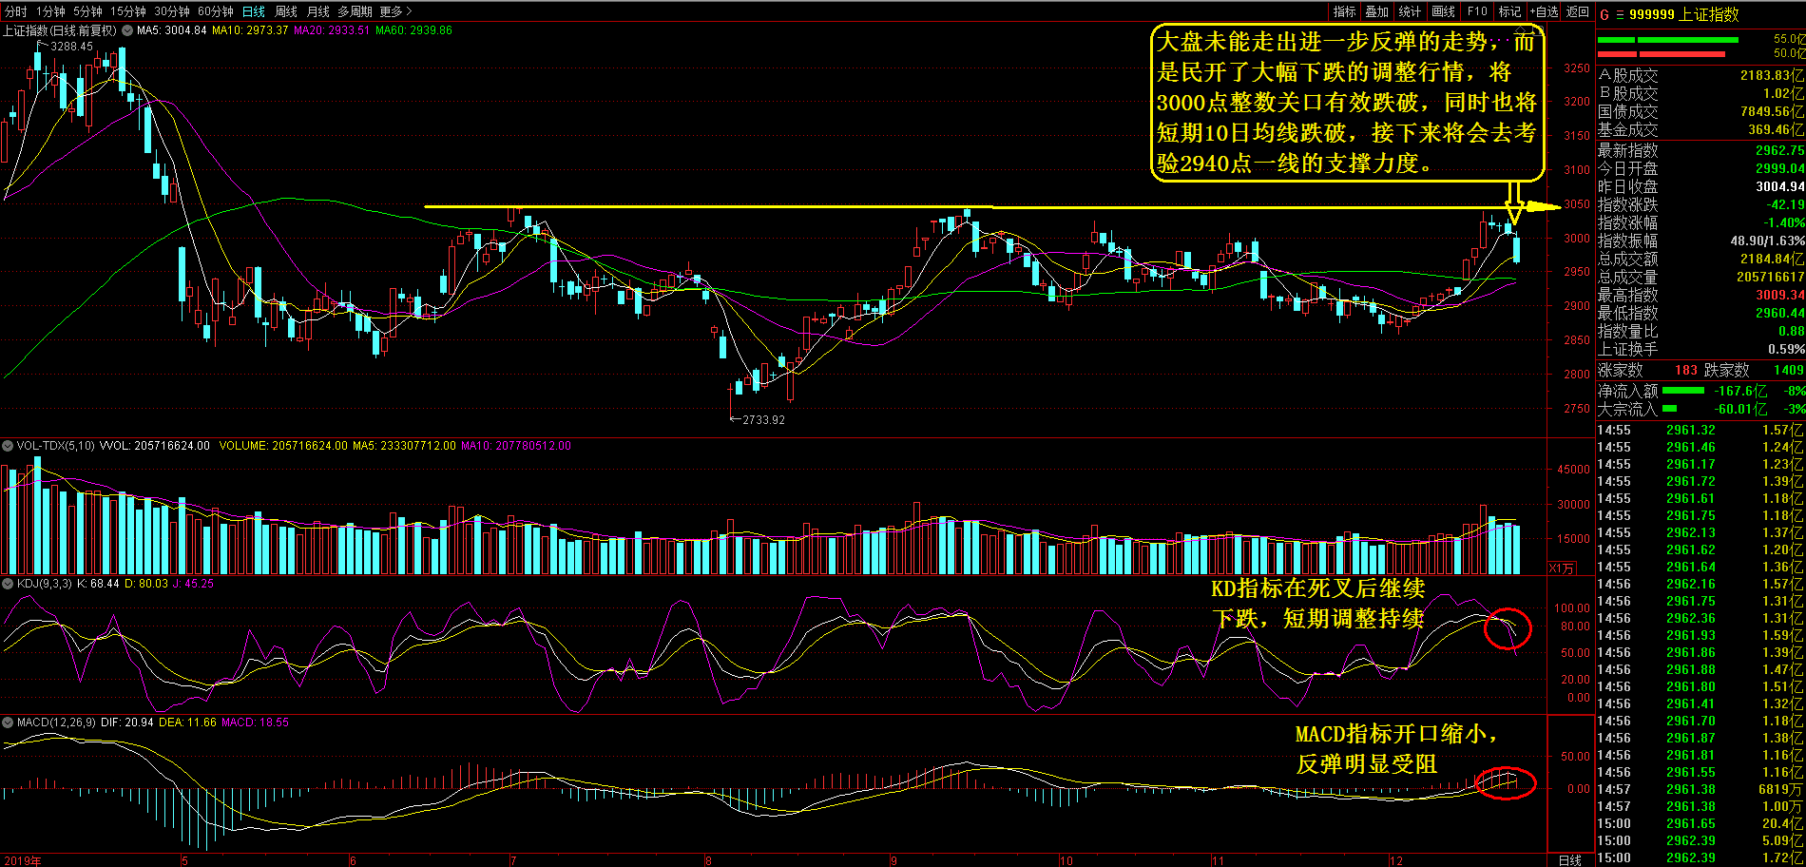Select the 月线 monthly period tab
The width and height of the screenshot is (1806, 867).
click(x=318, y=11)
